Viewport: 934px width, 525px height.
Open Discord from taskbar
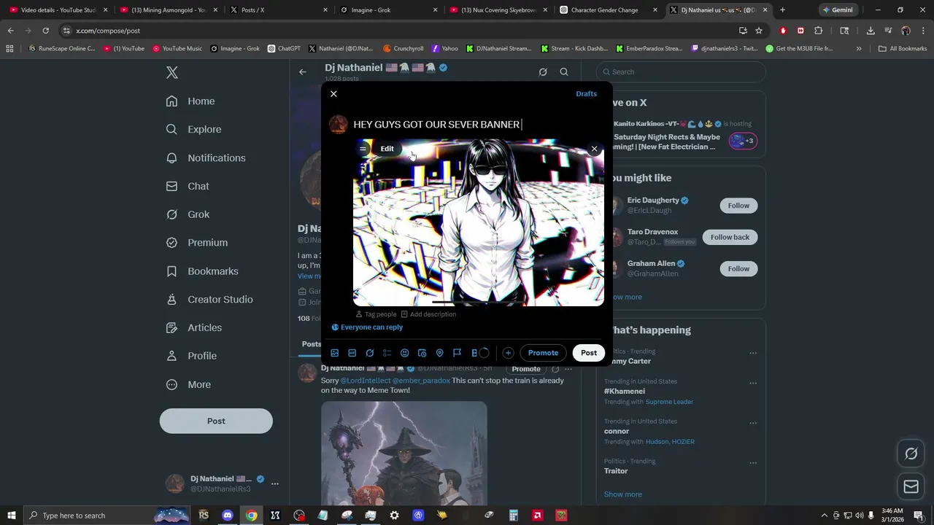tap(228, 516)
